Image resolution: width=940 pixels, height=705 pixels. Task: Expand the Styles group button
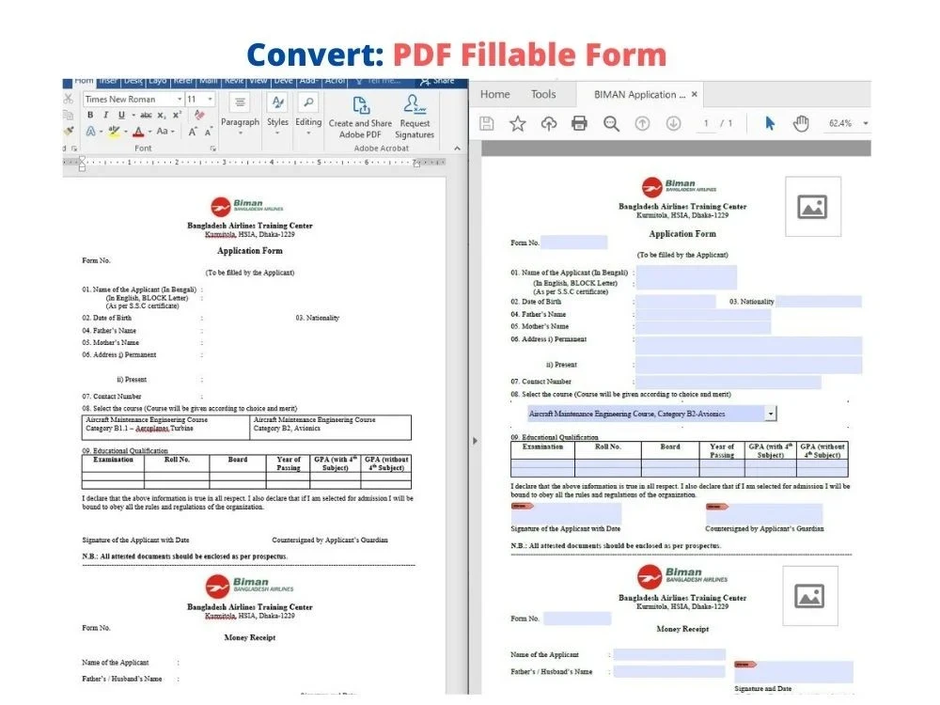point(277,114)
